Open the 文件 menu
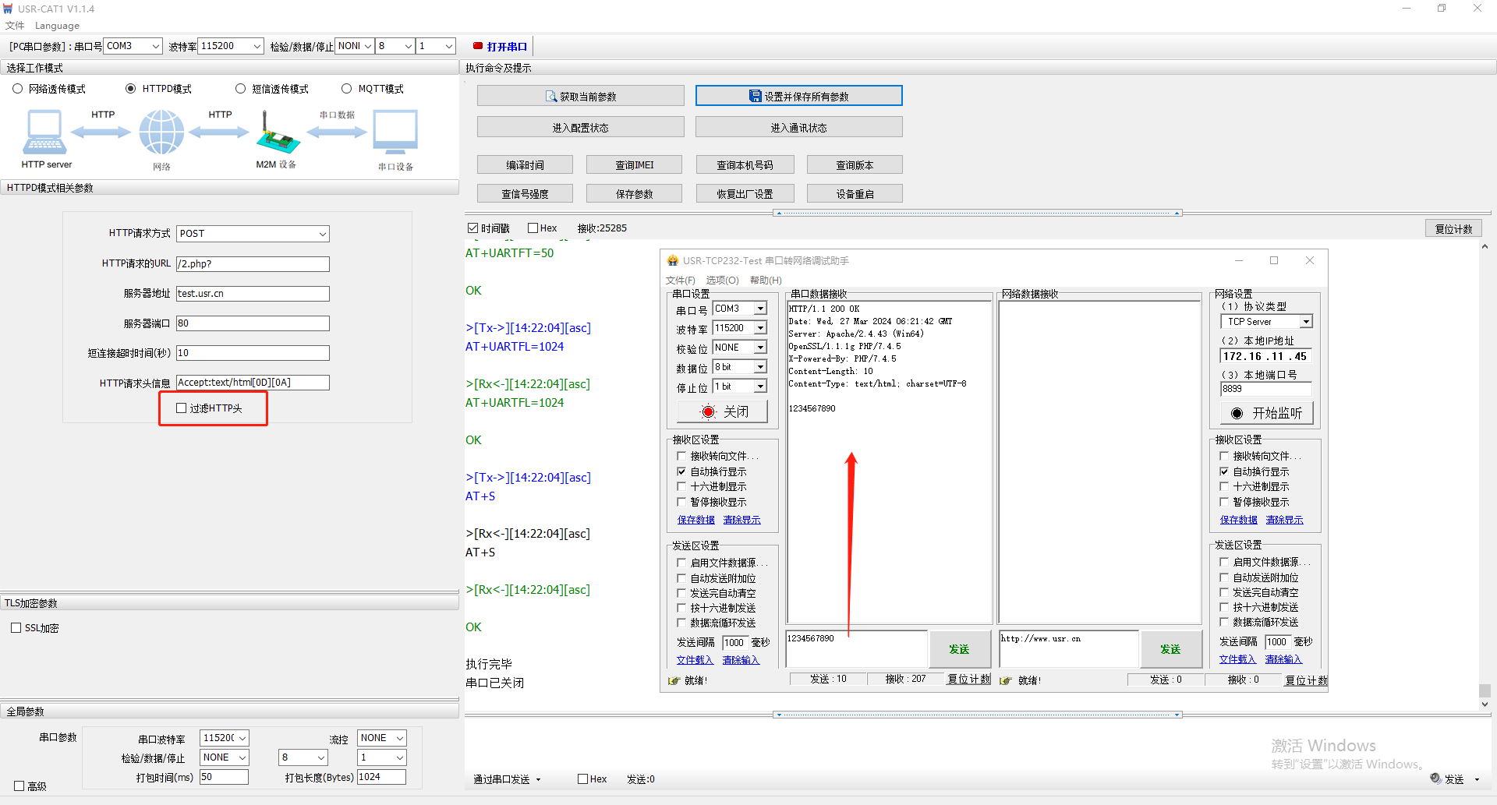Screen dimensions: 1497x805 coord(14,26)
